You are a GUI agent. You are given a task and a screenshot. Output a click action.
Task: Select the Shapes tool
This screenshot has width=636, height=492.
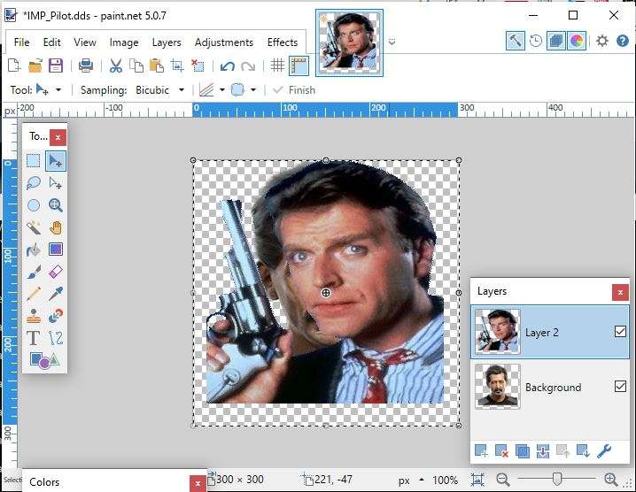click(44, 360)
